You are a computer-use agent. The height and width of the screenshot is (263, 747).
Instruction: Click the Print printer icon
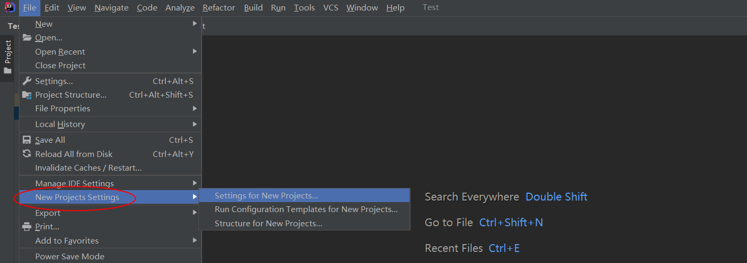[x=27, y=227]
